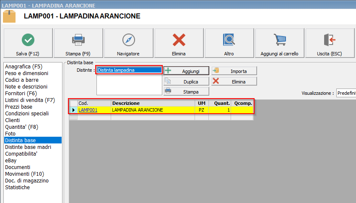The width and height of the screenshot is (356, 203).
Task: Click small Stampa button under Duplica
Action: pos(186,91)
